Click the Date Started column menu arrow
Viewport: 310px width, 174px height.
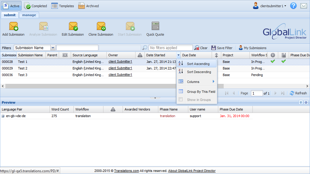[x=178, y=55]
